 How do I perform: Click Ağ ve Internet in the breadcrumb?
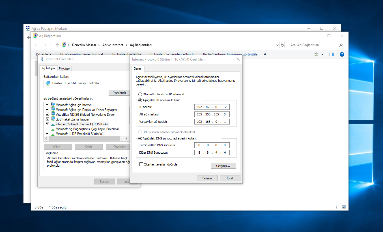113,45
